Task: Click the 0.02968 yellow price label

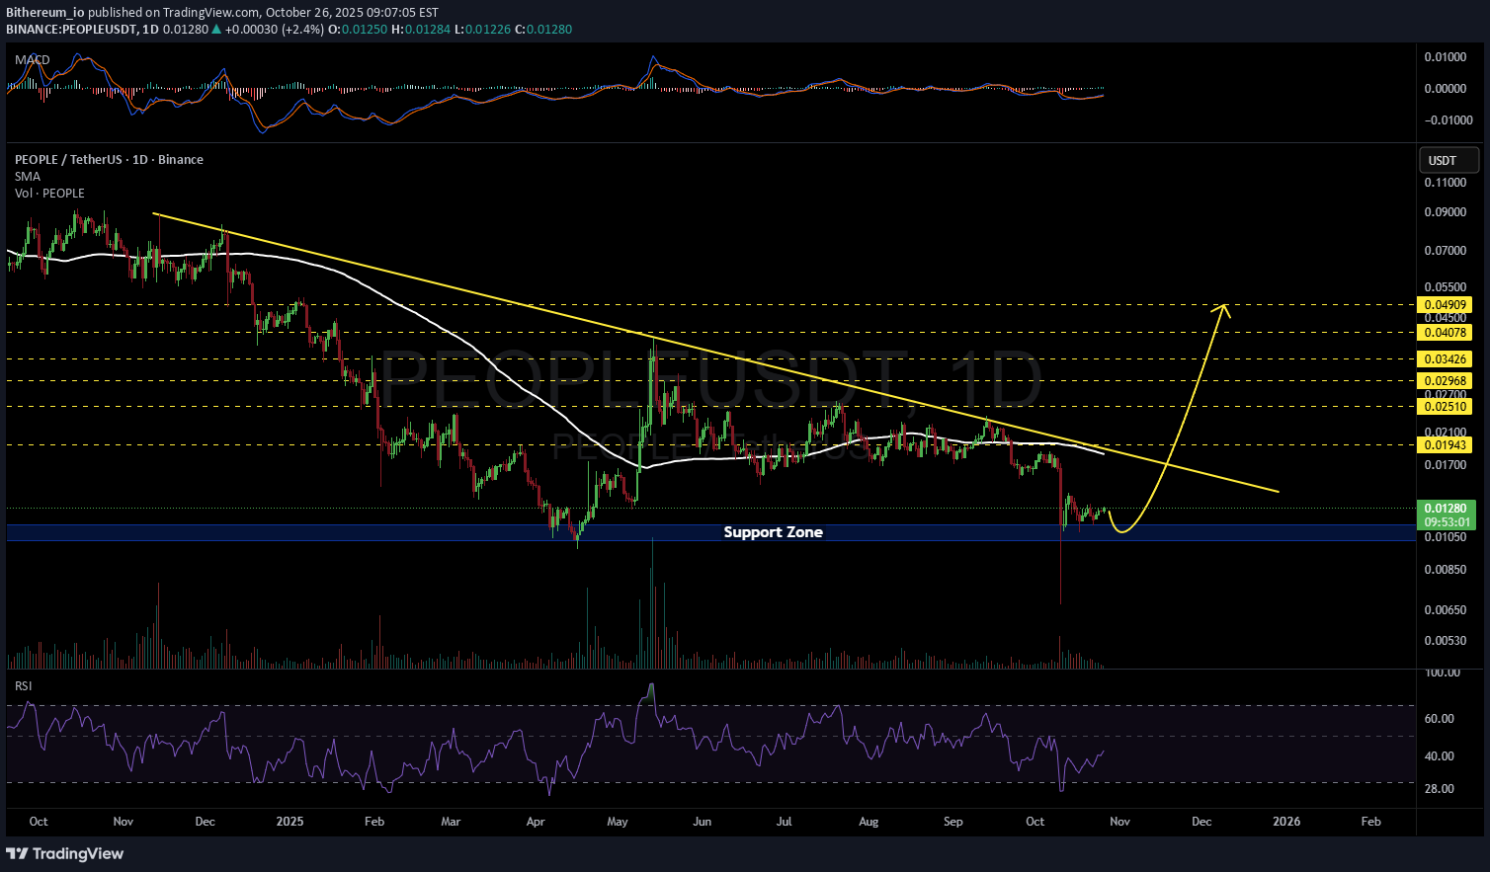Action: pyautogui.click(x=1445, y=381)
